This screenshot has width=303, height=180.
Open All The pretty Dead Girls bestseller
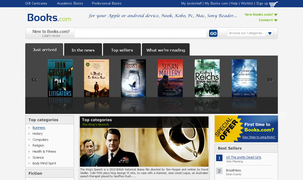pyautogui.click(x=244, y=157)
